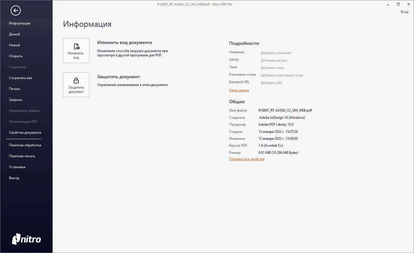Click the Свои записи link
Image resolution: width=414 pixels, height=253 pixels.
[239, 90]
